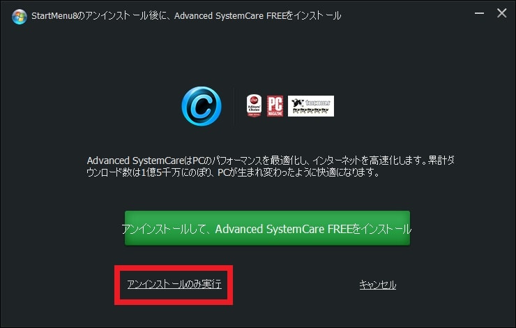Cancel the uninstallation via underlined link
The width and height of the screenshot is (516, 328).
pyautogui.click(x=377, y=285)
